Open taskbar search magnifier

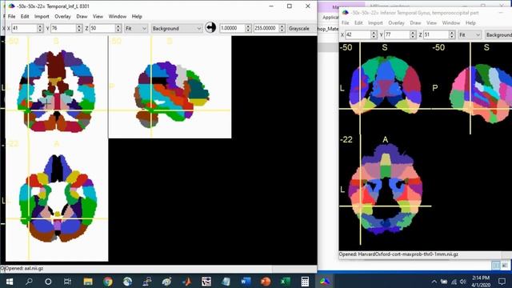click(29, 281)
